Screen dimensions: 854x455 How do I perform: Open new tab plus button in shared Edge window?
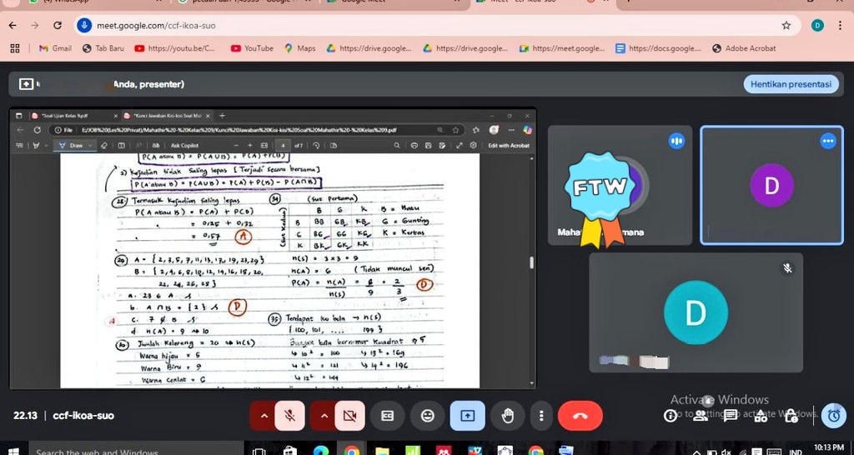(222, 116)
